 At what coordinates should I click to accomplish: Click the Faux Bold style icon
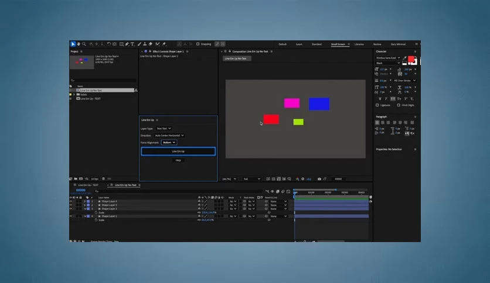pyautogui.click(x=380, y=99)
